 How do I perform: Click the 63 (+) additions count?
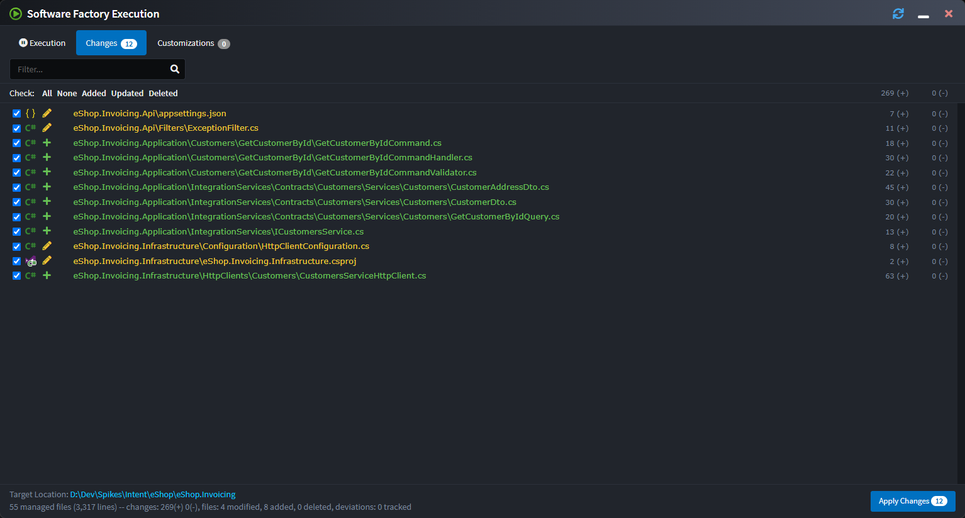pyautogui.click(x=897, y=276)
